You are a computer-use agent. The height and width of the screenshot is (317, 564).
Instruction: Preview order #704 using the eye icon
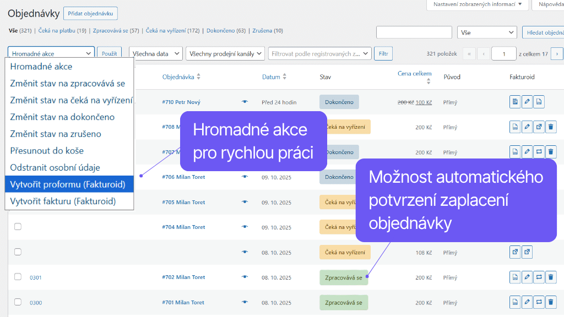[245, 227]
